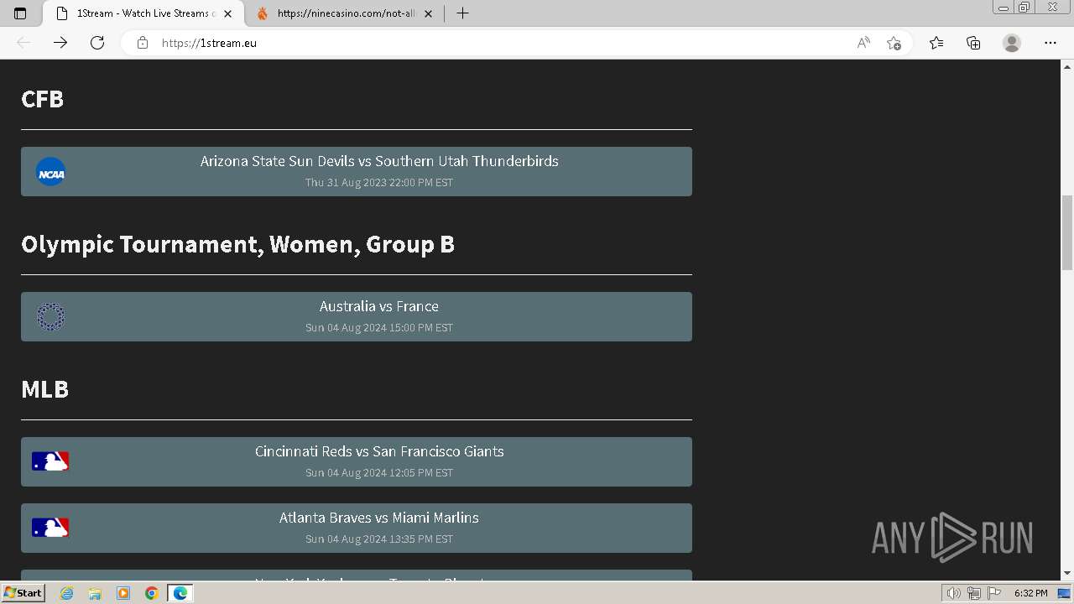The height and width of the screenshot is (604, 1074).
Task: Refresh the 1stream.eu page
Action: pyautogui.click(x=97, y=43)
